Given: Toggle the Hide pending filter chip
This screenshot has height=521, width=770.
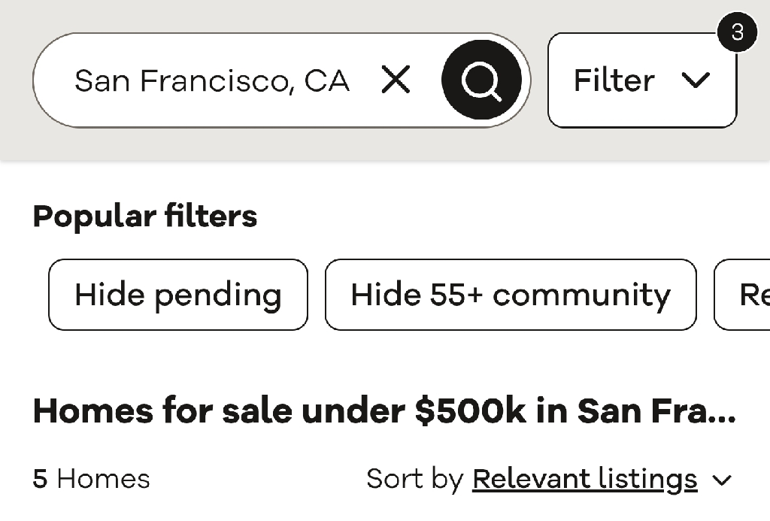Looking at the screenshot, I should 178,295.
